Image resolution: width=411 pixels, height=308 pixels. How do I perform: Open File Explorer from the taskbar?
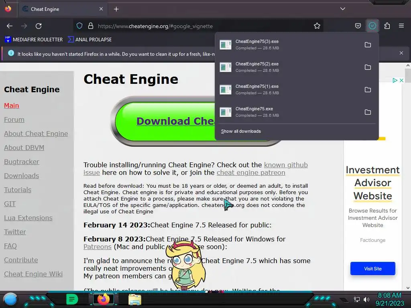point(135,299)
